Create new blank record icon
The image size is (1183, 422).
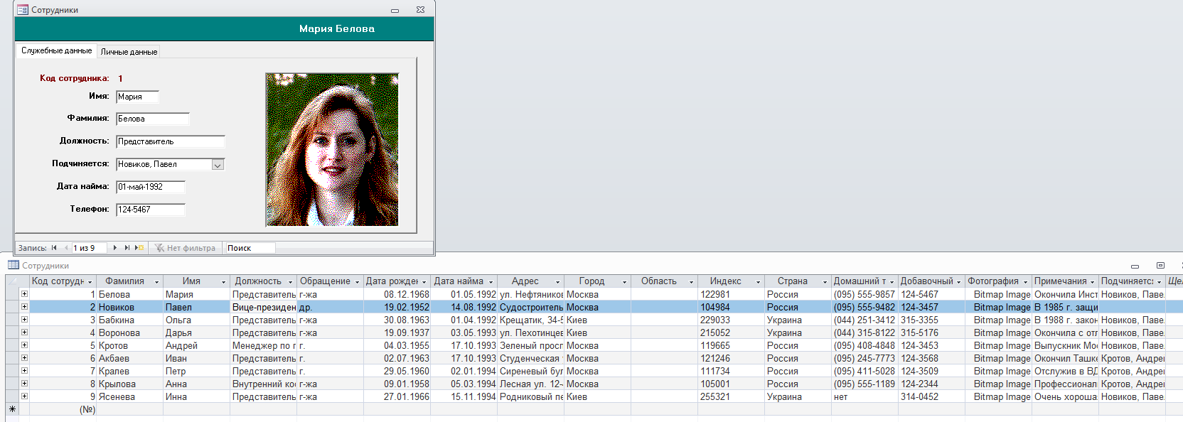point(139,248)
